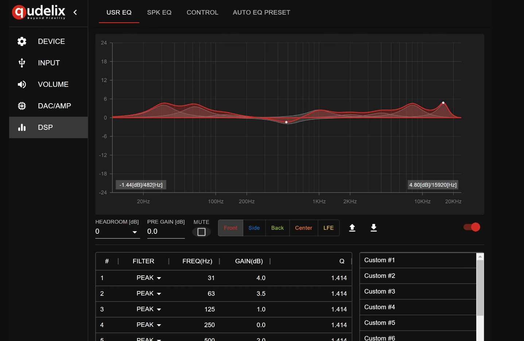Click the Q value 1.414 in band 1
Image resolution: width=524 pixels, height=341 pixels.
tap(339, 278)
